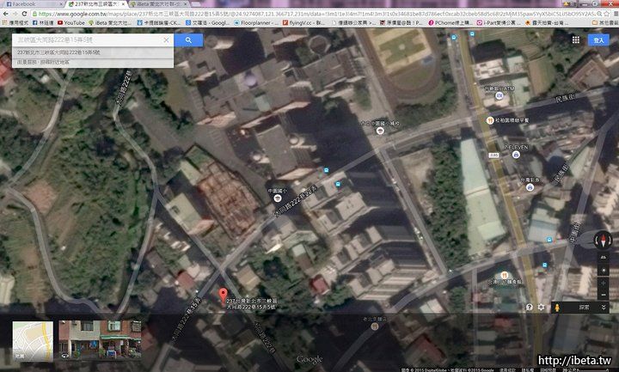Image resolution: width=619 pixels, height=372 pixels.
Task: Select the Street View pegman
Action: (557, 308)
